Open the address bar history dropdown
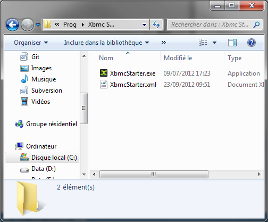Viewport: 268px width, 222px height. pos(145,25)
